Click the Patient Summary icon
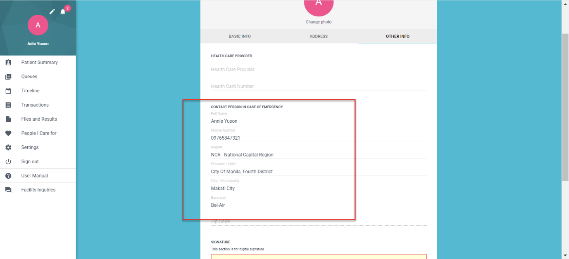 (8, 63)
